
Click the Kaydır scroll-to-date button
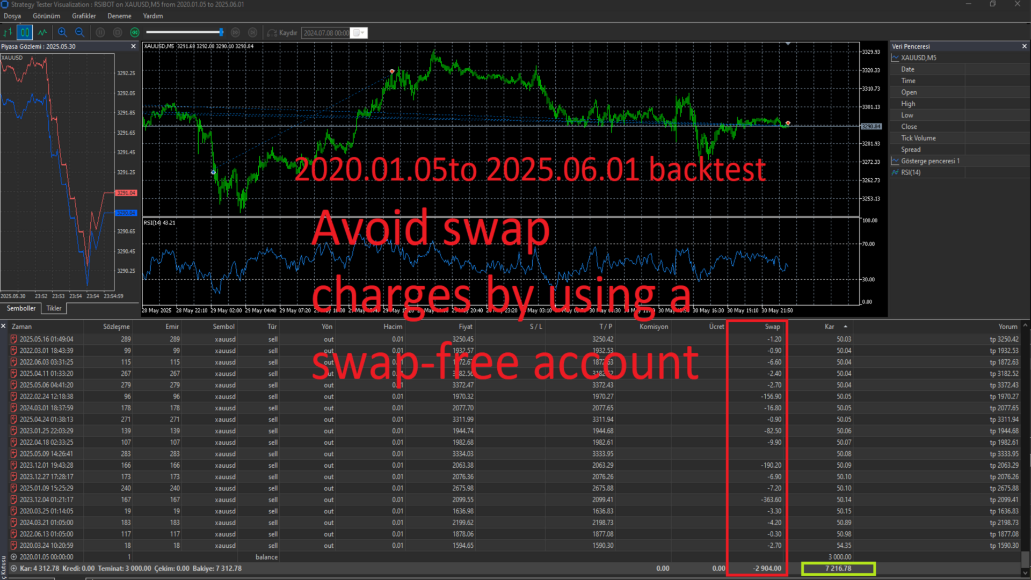pos(283,33)
